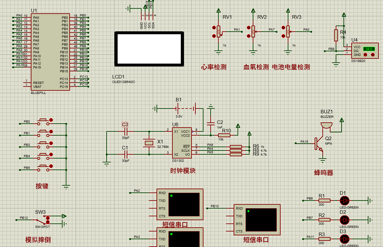This screenshot has width=383, height=247.
Task: Select the R2 300 ohm resistor
Action: (324, 220)
